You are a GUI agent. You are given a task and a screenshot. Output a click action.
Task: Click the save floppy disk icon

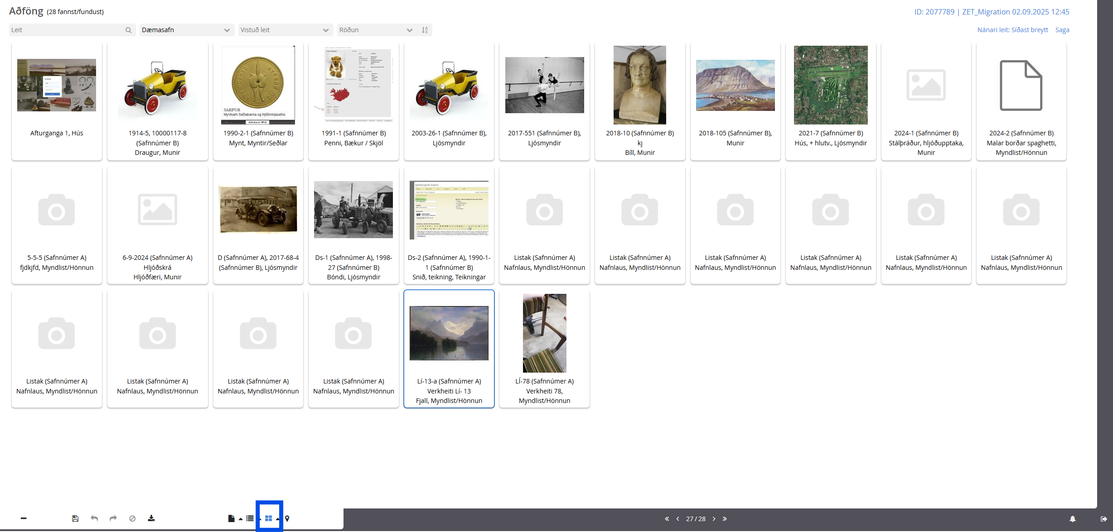pyautogui.click(x=75, y=518)
